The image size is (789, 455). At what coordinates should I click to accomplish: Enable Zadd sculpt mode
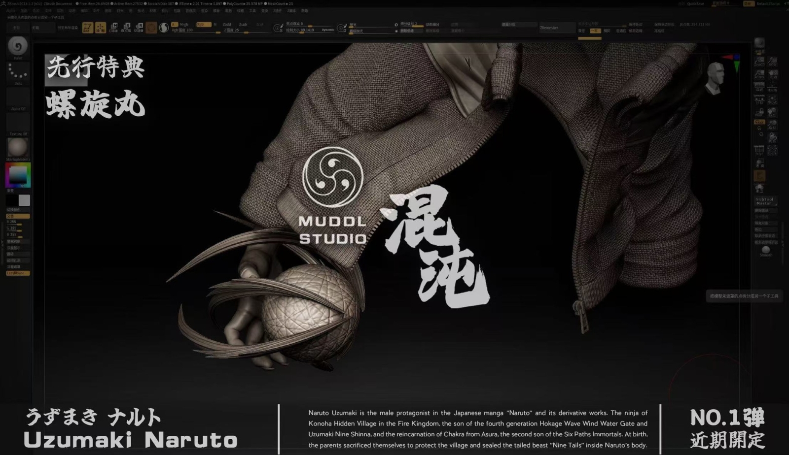click(227, 24)
